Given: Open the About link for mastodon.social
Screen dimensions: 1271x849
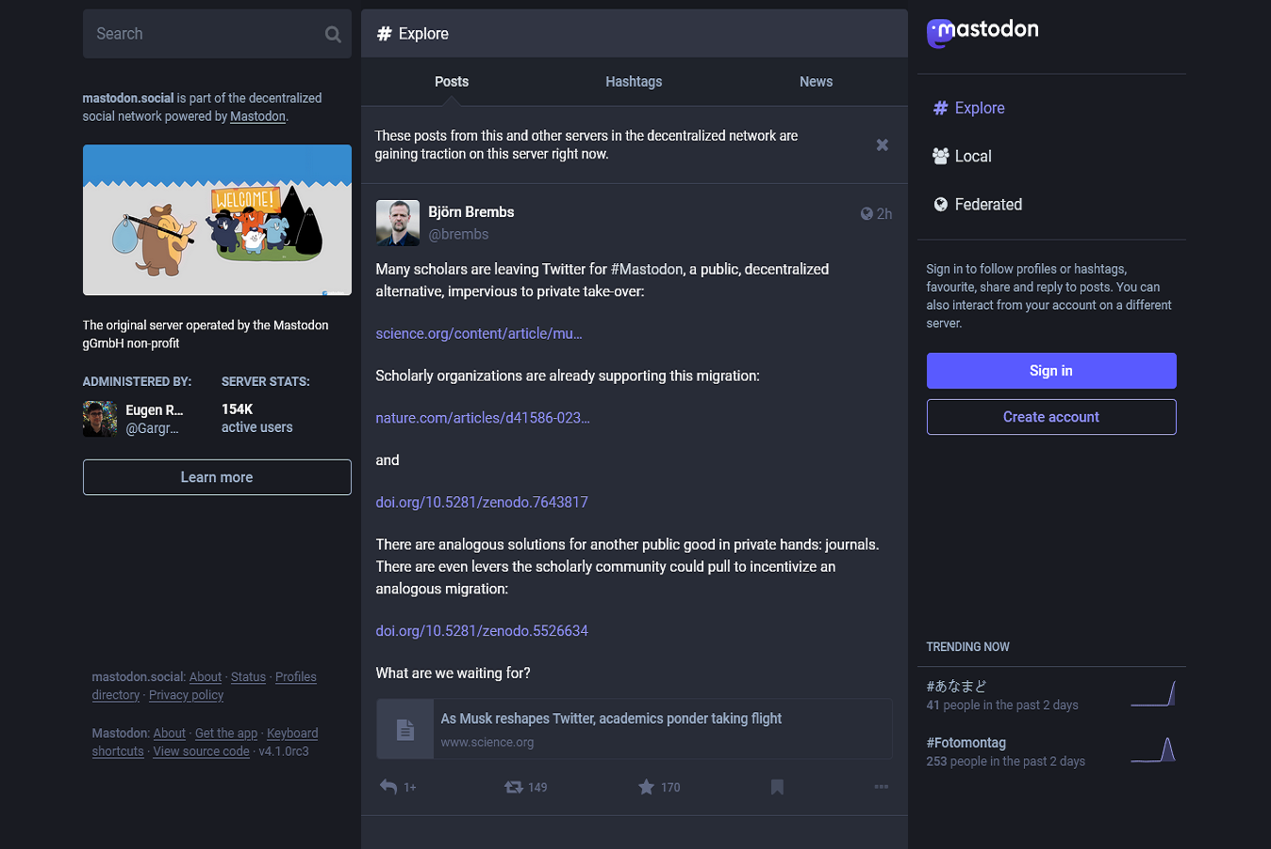Looking at the screenshot, I should coord(206,677).
